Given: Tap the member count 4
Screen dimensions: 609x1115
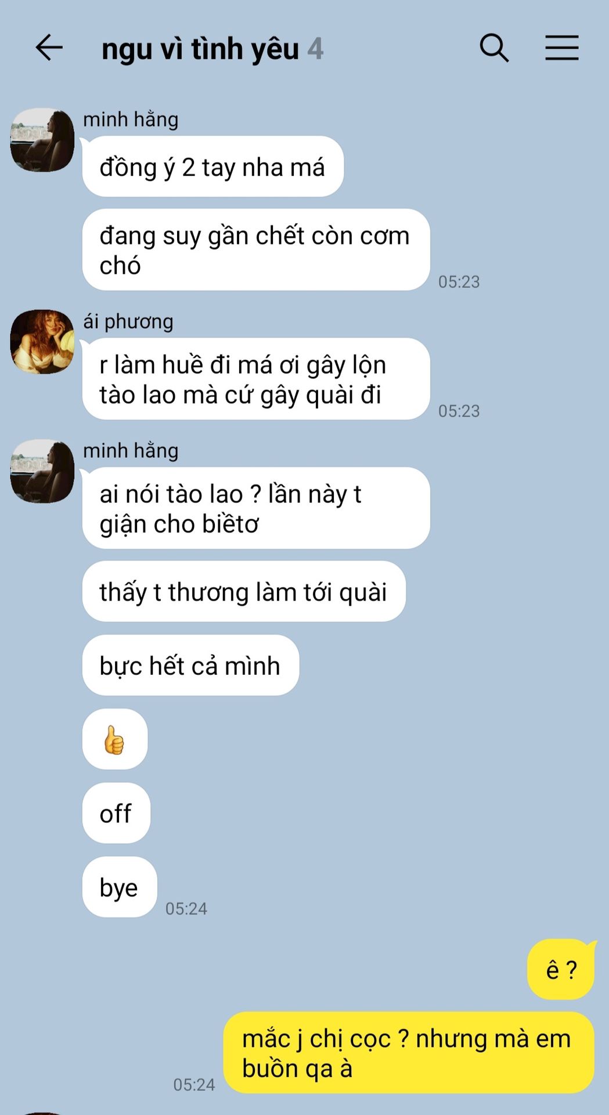Looking at the screenshot, I should pos(315,49).
